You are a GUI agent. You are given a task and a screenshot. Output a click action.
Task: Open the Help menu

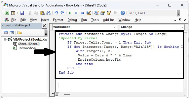[138, 20]
